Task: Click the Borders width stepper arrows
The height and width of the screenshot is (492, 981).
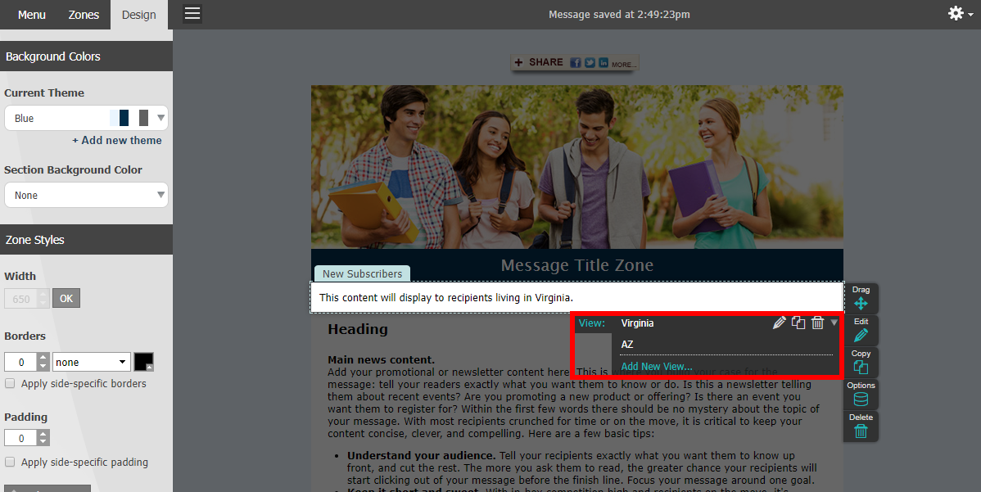Action: tap(43, 362)
